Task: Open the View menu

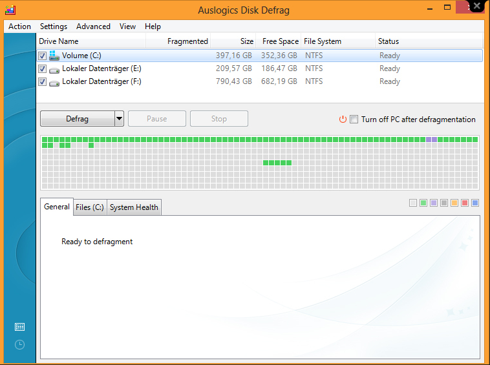Action: tap(127, 26)
